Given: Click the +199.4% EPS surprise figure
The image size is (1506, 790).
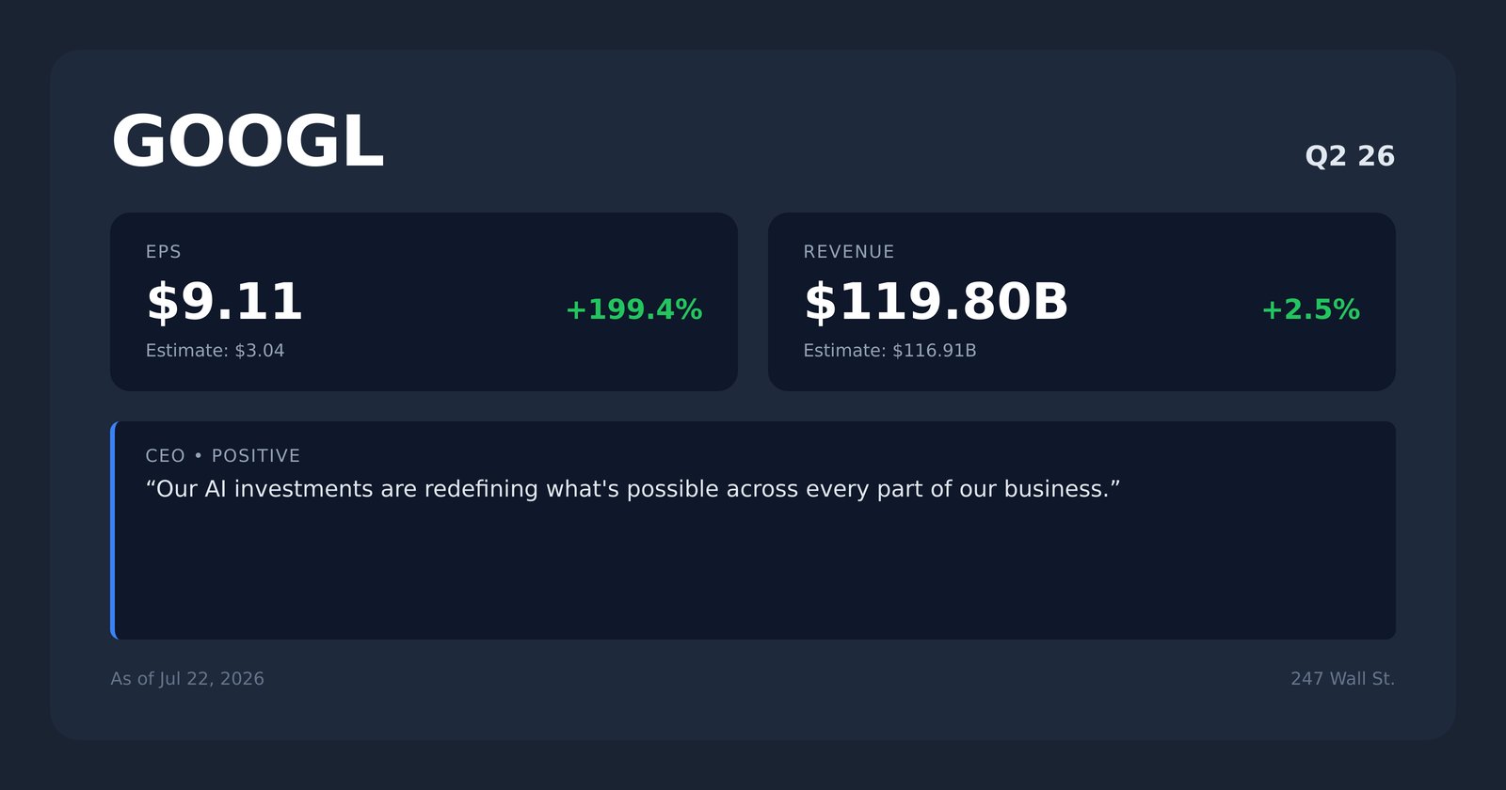Looking at the screenshot, I should pyautogui.click(x=633, y=309).
